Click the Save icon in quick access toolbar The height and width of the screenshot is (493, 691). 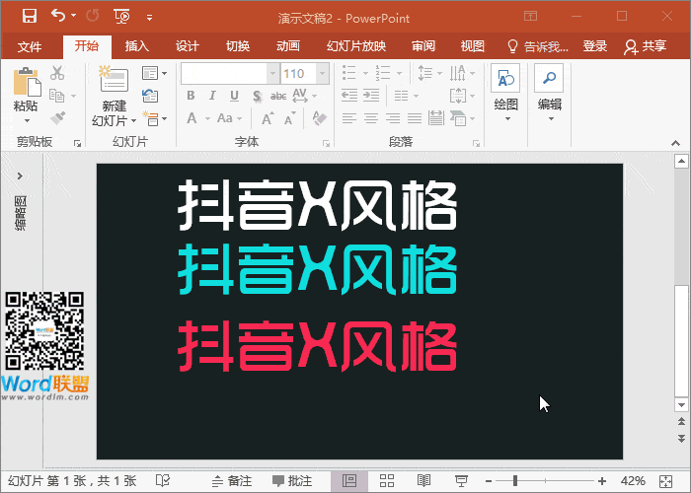(x=29, y=16)
